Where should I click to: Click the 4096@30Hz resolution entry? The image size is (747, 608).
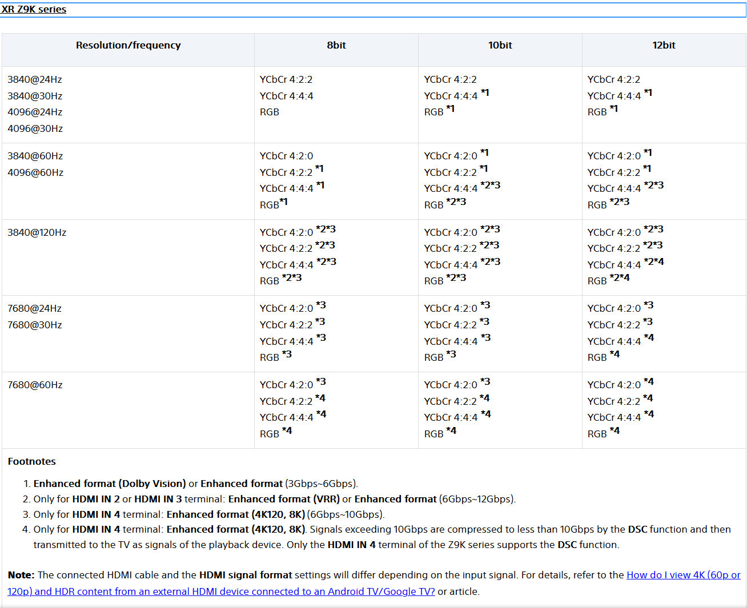click(35, 129)
